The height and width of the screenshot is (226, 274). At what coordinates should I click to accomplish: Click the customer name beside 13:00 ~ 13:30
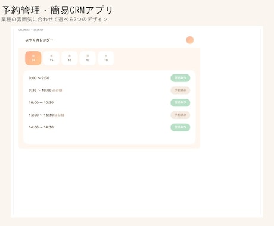(x=60, y=115)
